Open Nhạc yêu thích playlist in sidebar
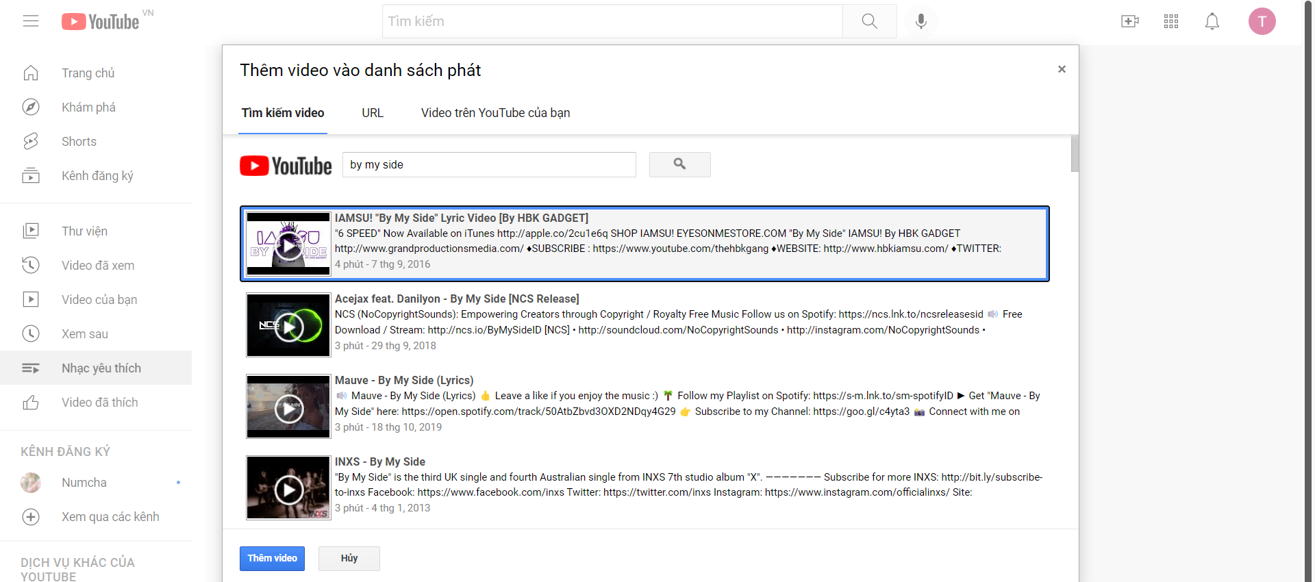Image resolution: width=1315 pixels, height=582 pixels. click(101, 368)
